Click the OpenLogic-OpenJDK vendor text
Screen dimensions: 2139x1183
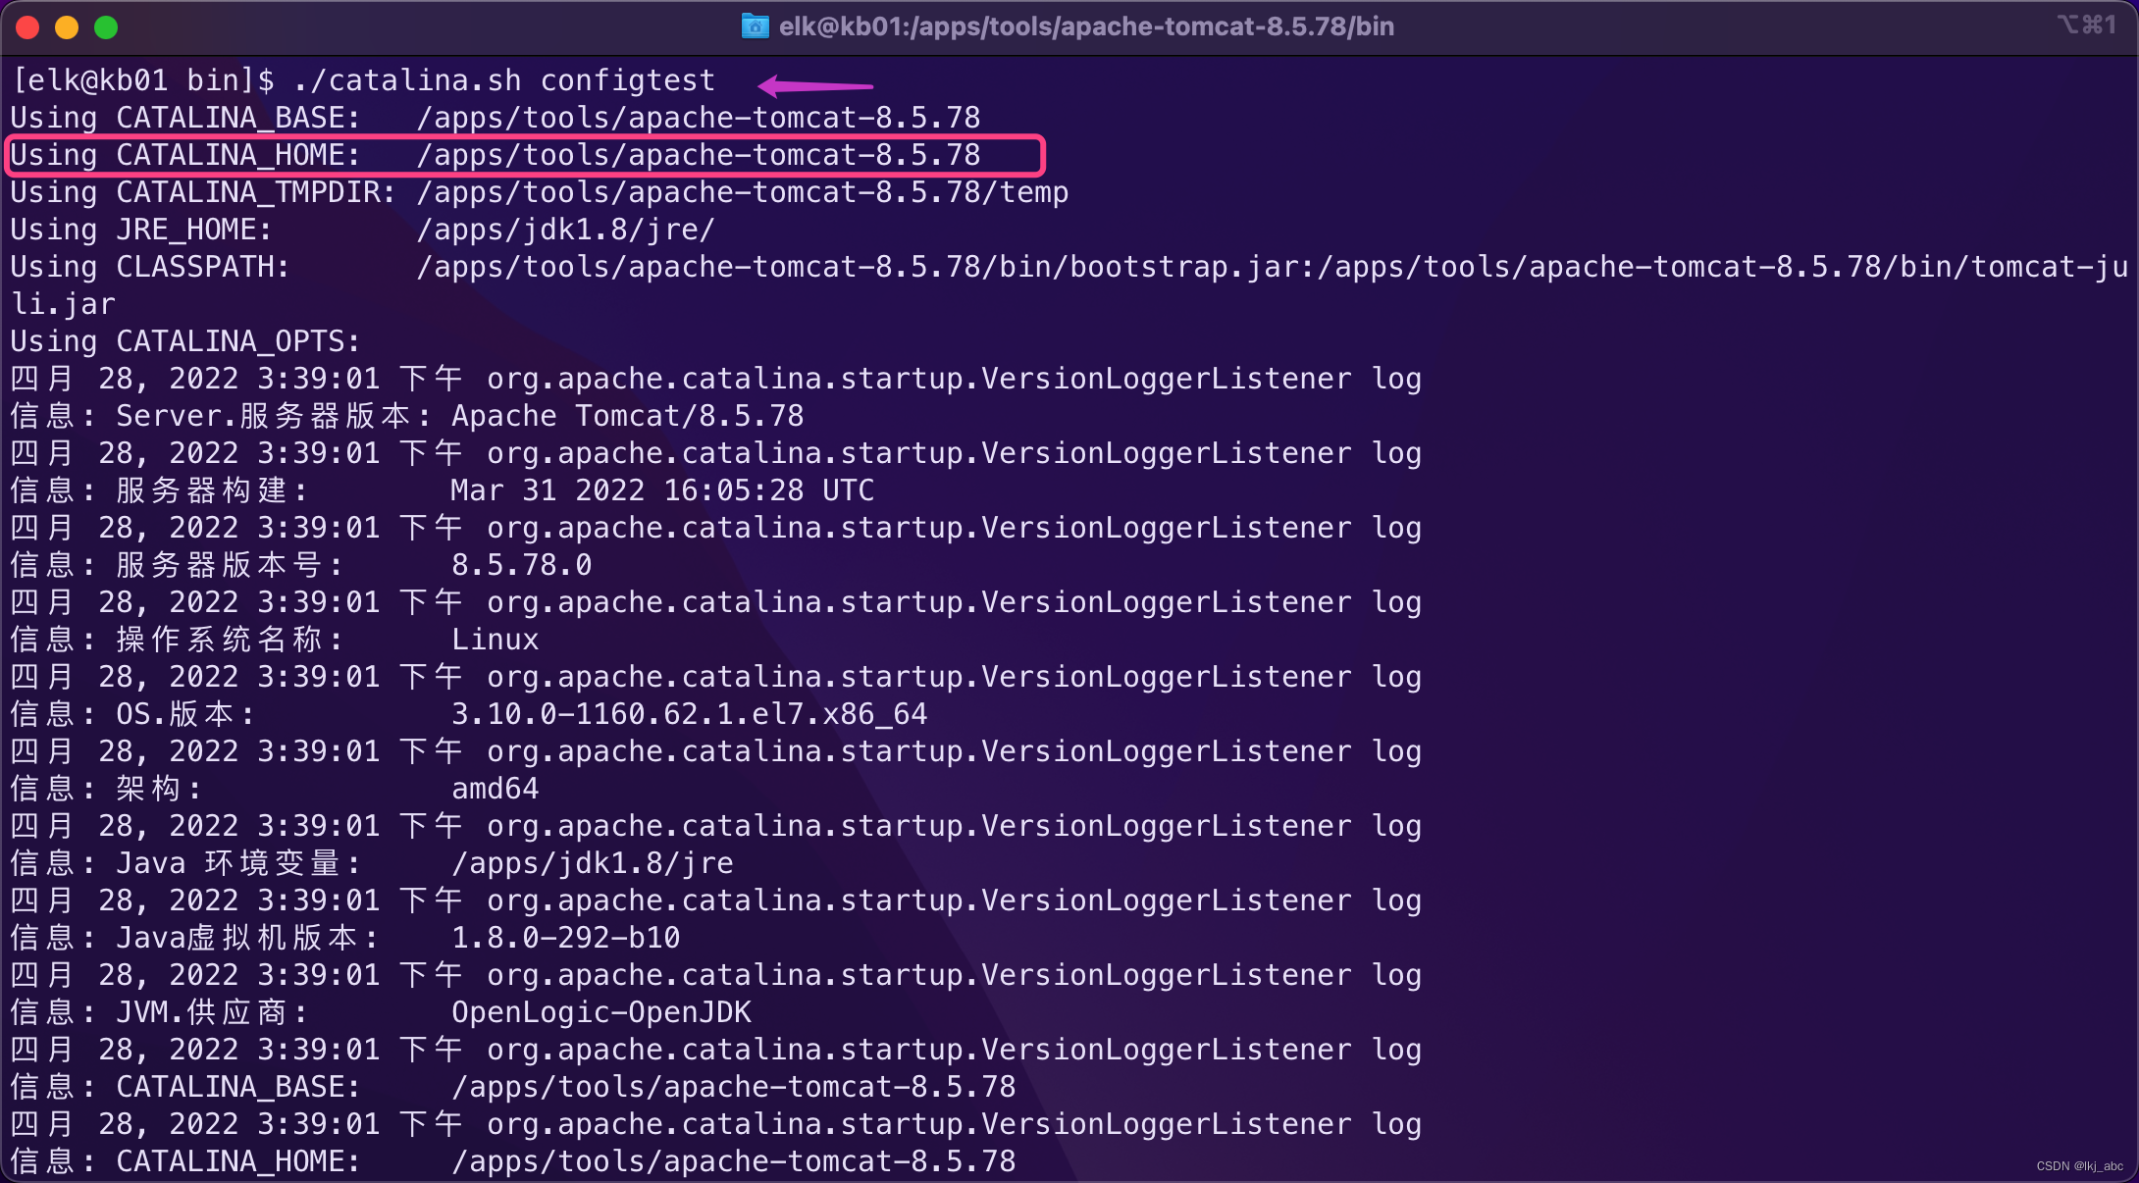600,1012
